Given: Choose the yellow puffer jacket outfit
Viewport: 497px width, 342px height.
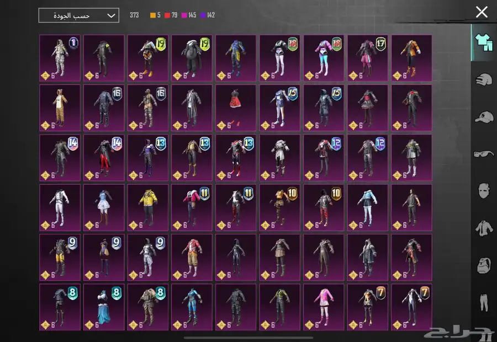Looking at the screenshot, I should (148, 207).
